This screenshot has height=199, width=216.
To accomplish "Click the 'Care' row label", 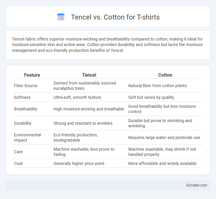I will 18,152.
